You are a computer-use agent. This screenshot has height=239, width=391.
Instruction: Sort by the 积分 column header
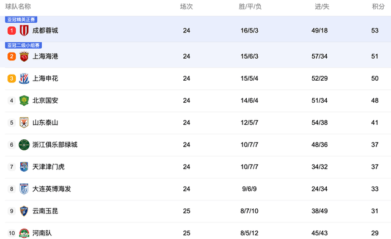click(x=378, y=7)
